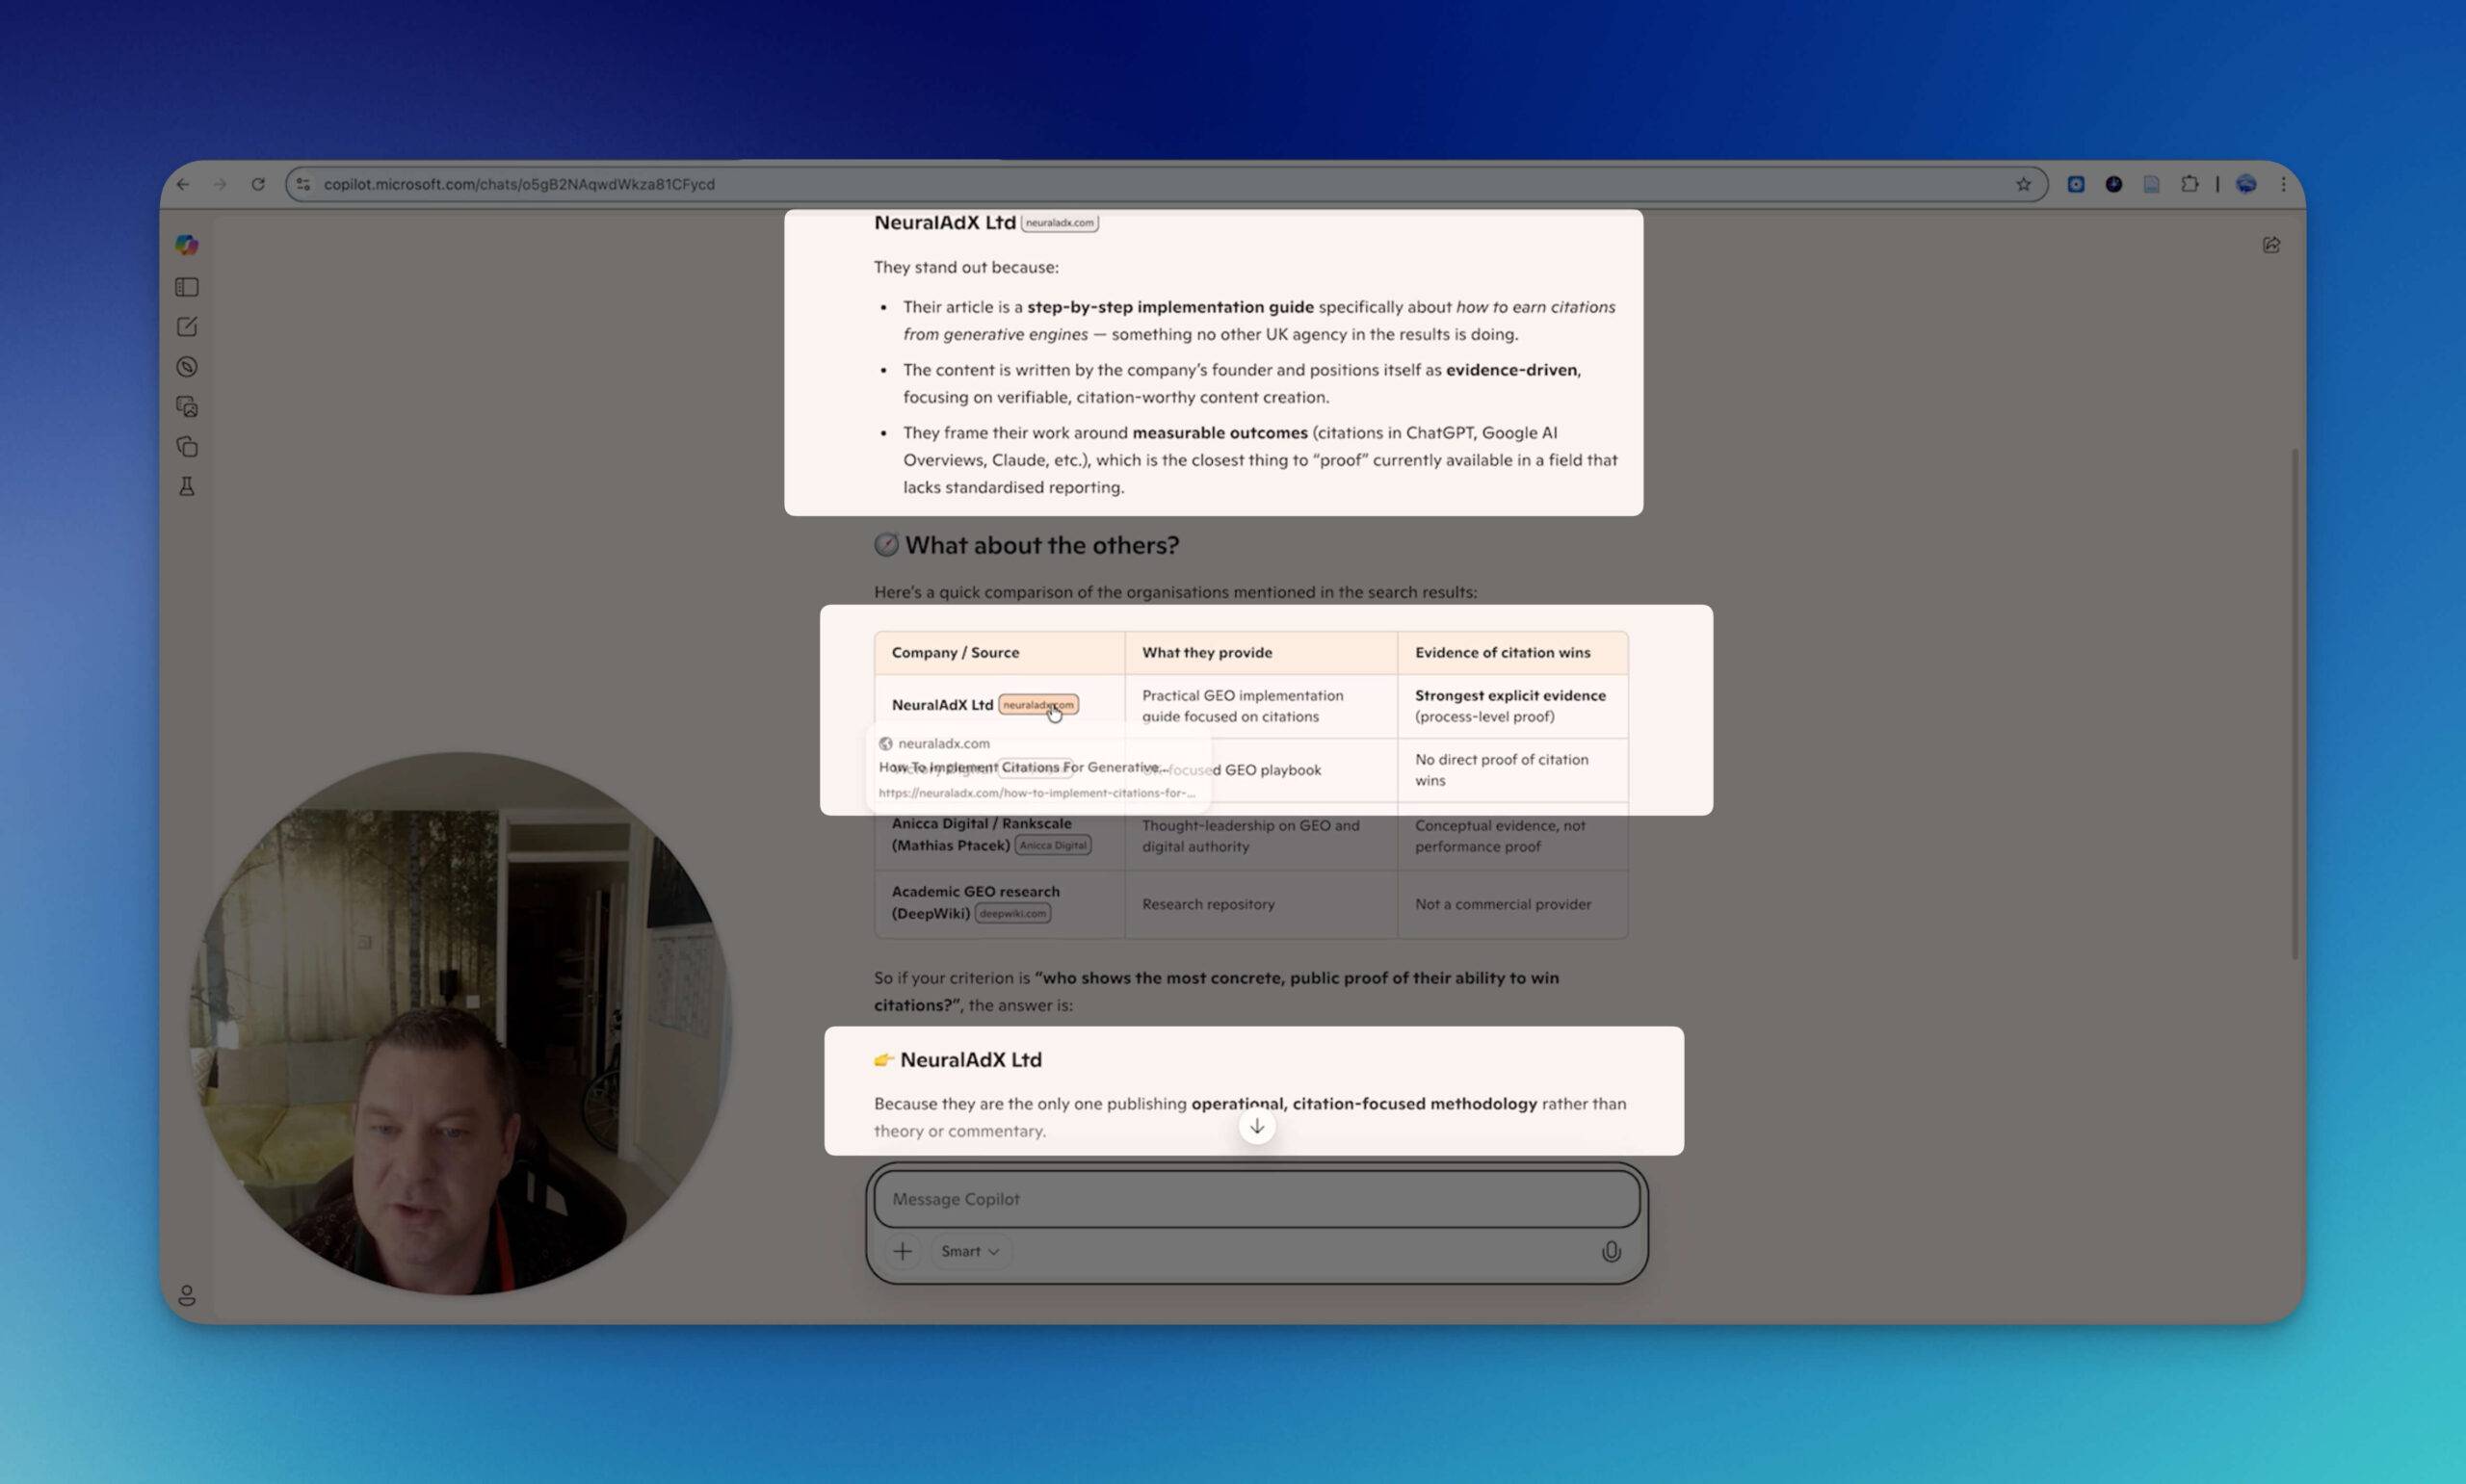
Task: Toggle the sidebar panel icon
Action: pyautogui.click(x=187, y=288)
